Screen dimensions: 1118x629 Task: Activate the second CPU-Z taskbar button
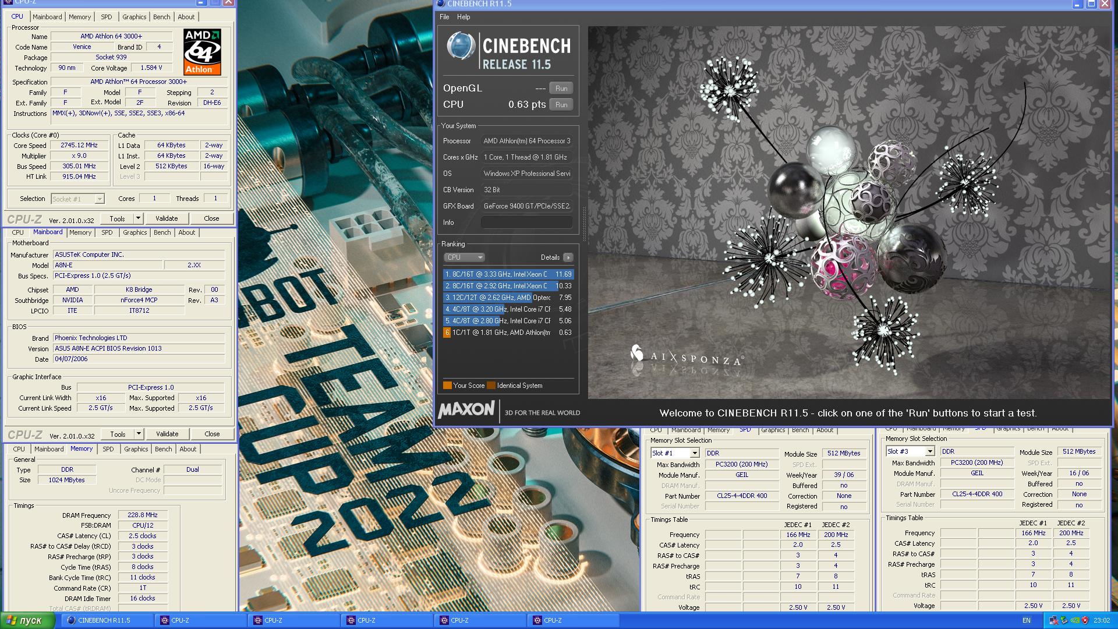tap(294, 620)
